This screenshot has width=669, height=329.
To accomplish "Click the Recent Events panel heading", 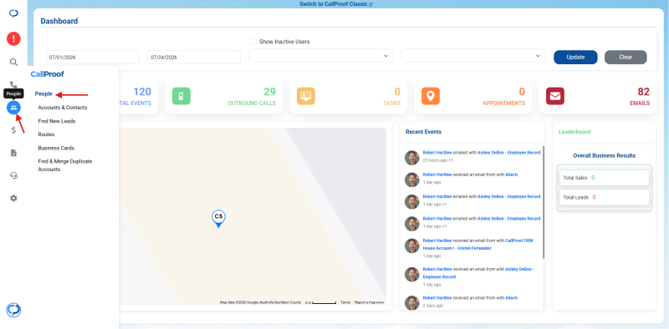I will (x=423, y=132).
